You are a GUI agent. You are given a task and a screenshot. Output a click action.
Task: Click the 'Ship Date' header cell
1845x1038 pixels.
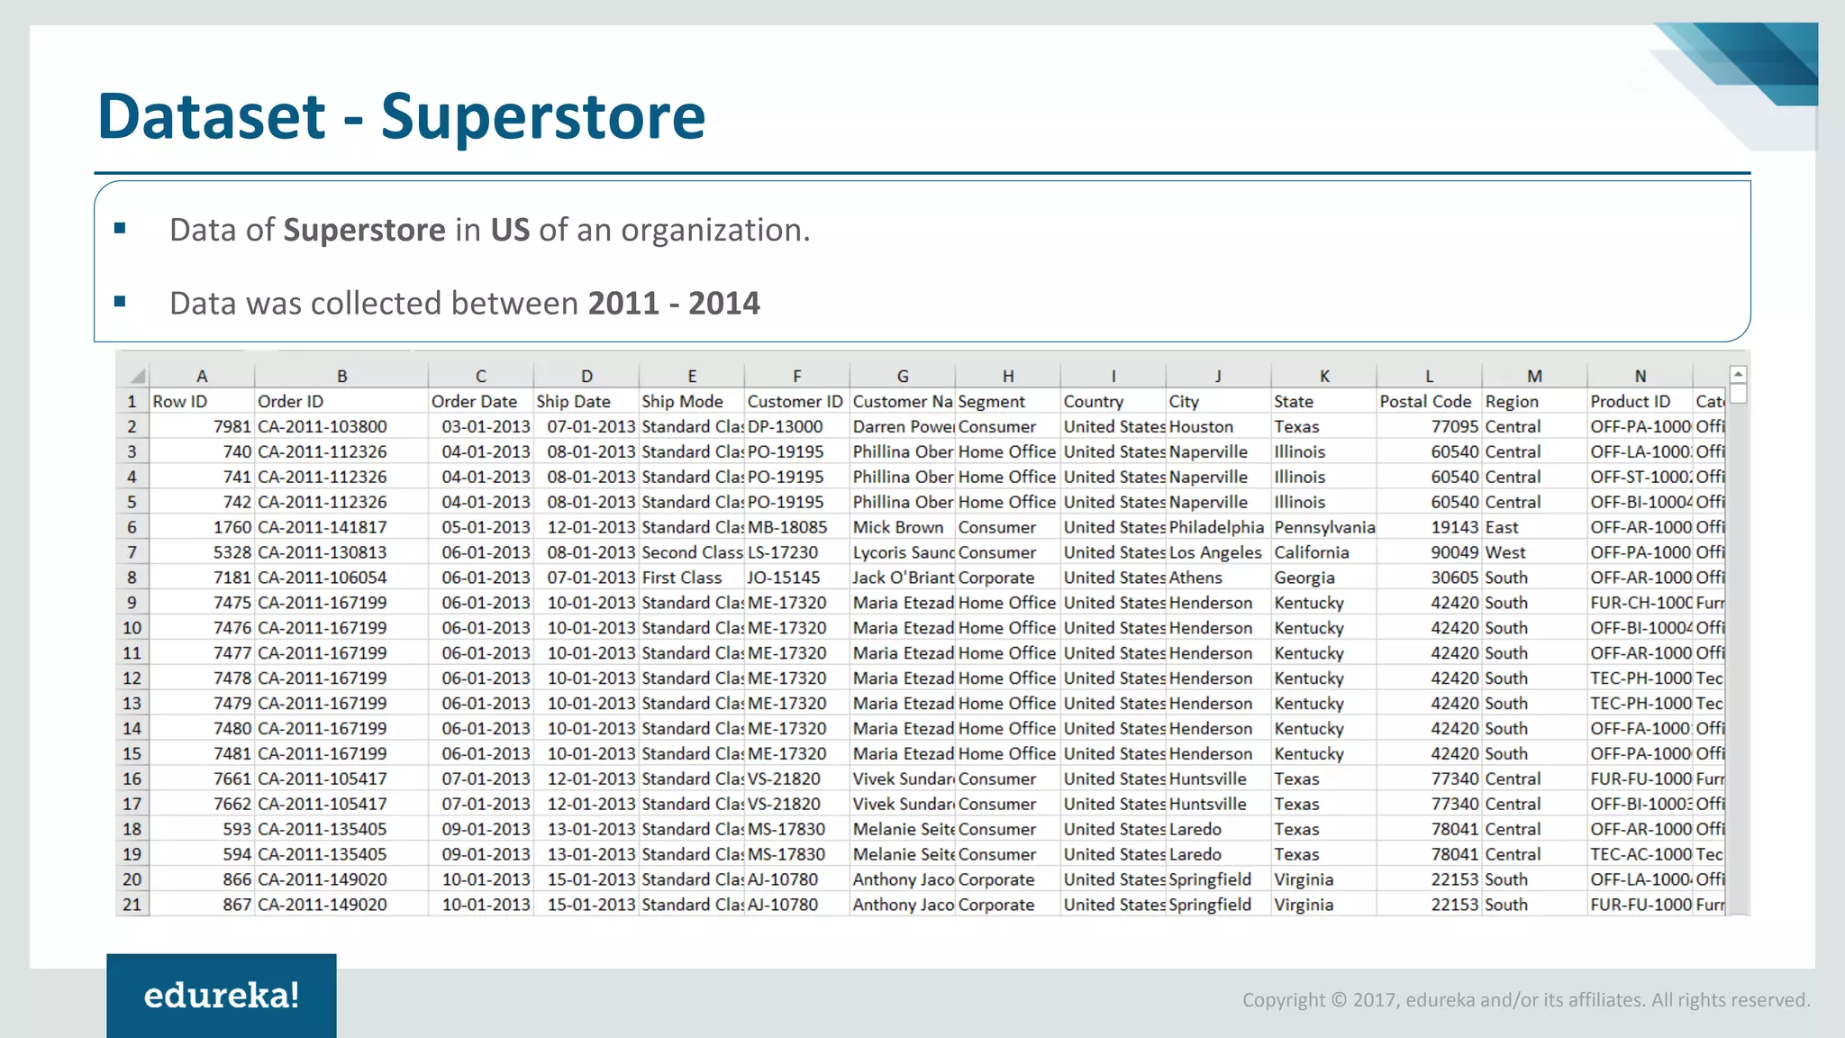[x=586, y=402]
